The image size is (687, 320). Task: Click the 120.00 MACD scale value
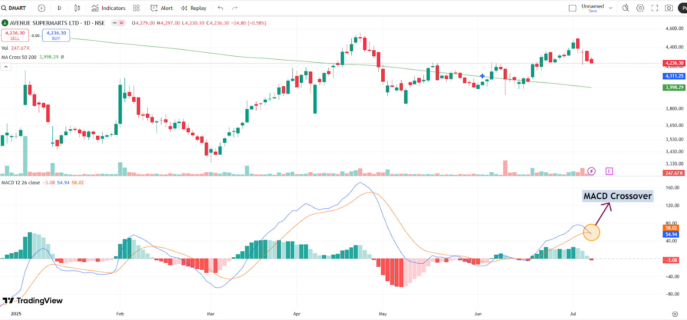point(672,206)
